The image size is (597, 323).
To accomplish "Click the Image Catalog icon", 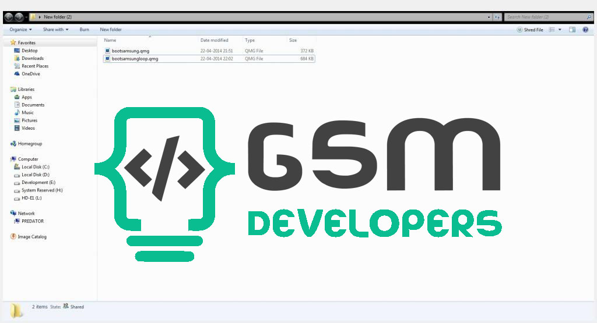I will point(13,236).
